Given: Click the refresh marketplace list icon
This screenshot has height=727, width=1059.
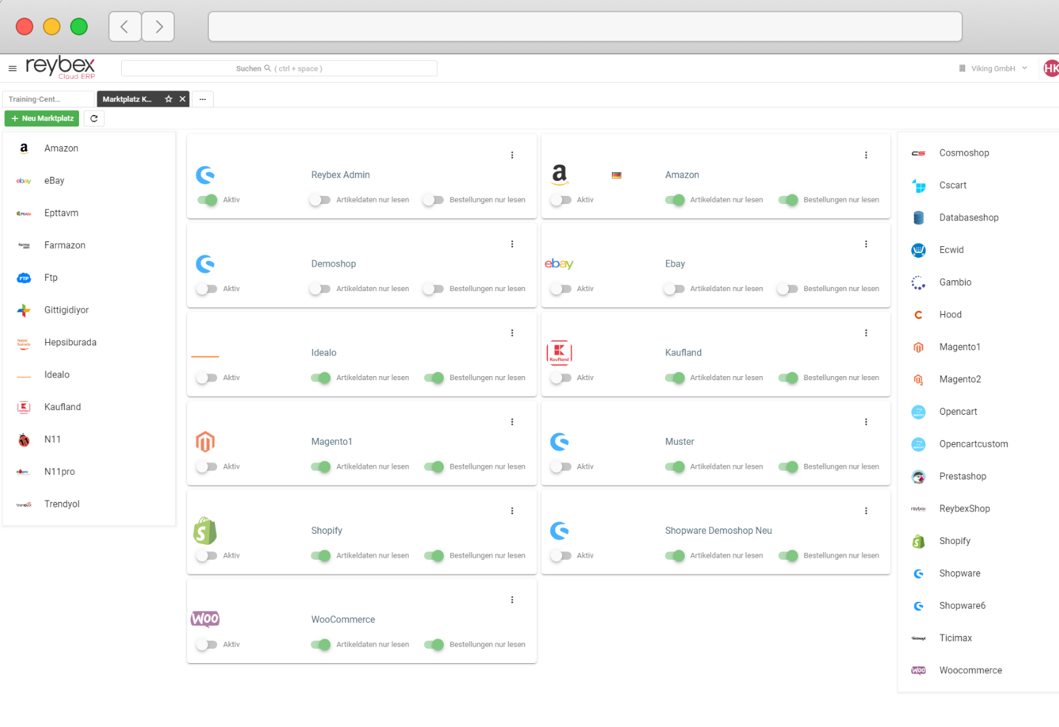Looking at the screenshot, I should coord(94,118).
